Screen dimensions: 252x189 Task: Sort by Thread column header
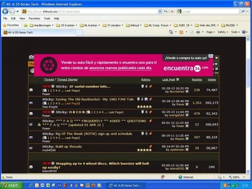[x=49, y=80]
